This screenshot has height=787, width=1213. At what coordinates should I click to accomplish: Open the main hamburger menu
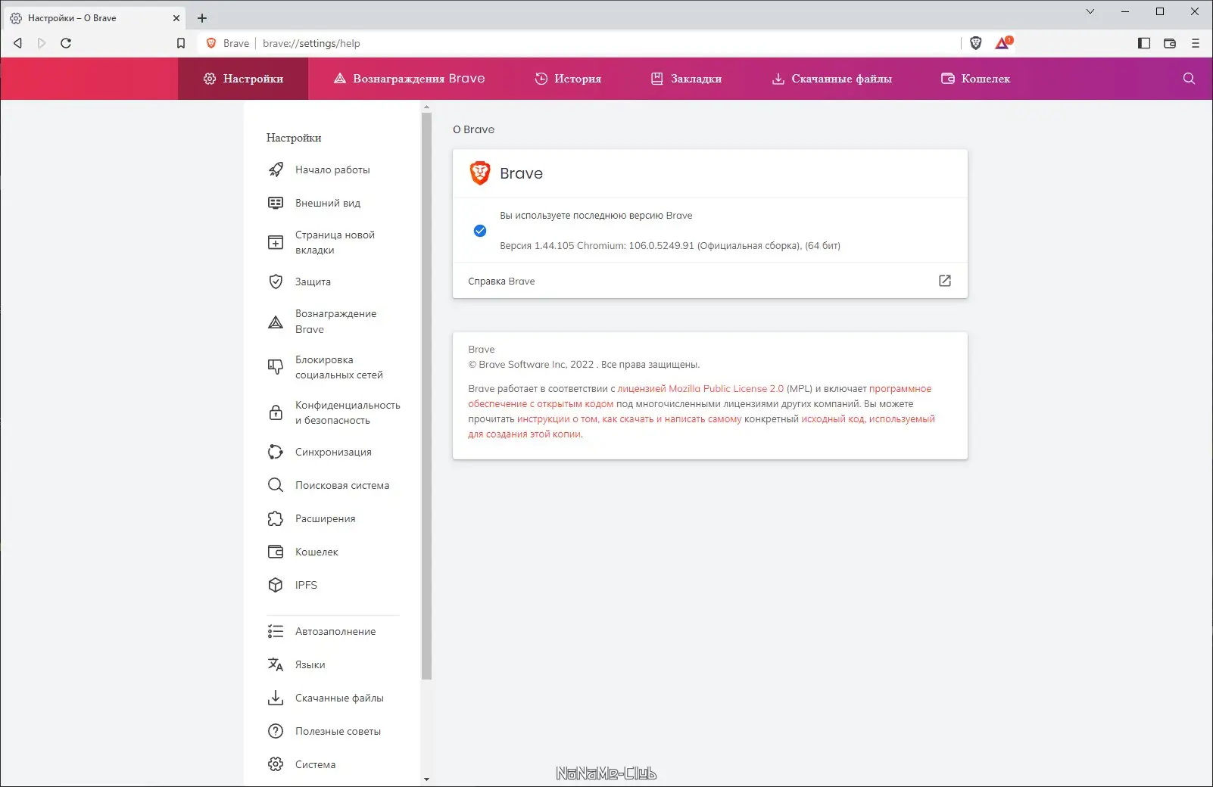1196,43
